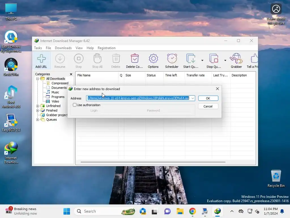The width and height of the screenshot is (290, 218).
Task: Open Stop Queue dropdown arrow
Action: pyautogui.click(x=225, y=60)
